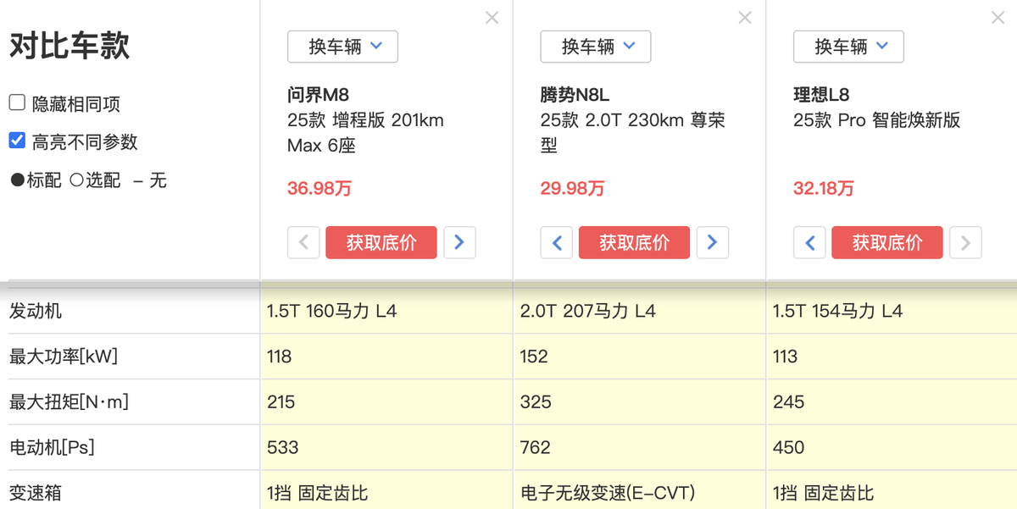The width and height of the screenshot is (1017, 509).
Task: Open the 换车辆 dropdown for 腾势N8L
Action: pyautogui.click(x=595, y=47)
